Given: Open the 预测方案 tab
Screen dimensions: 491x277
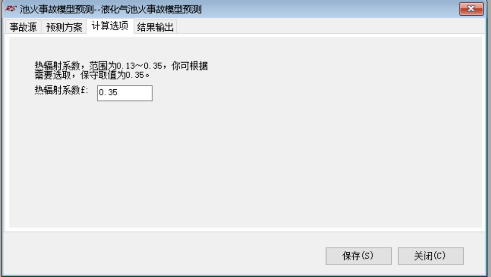Looking at the screenshot, I should [64, 27].
